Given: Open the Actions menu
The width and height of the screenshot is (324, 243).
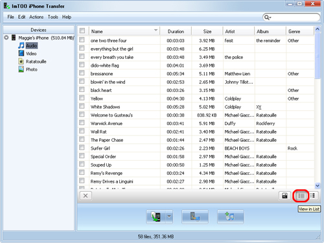Looking at the screenshot, I should [36, 17].
